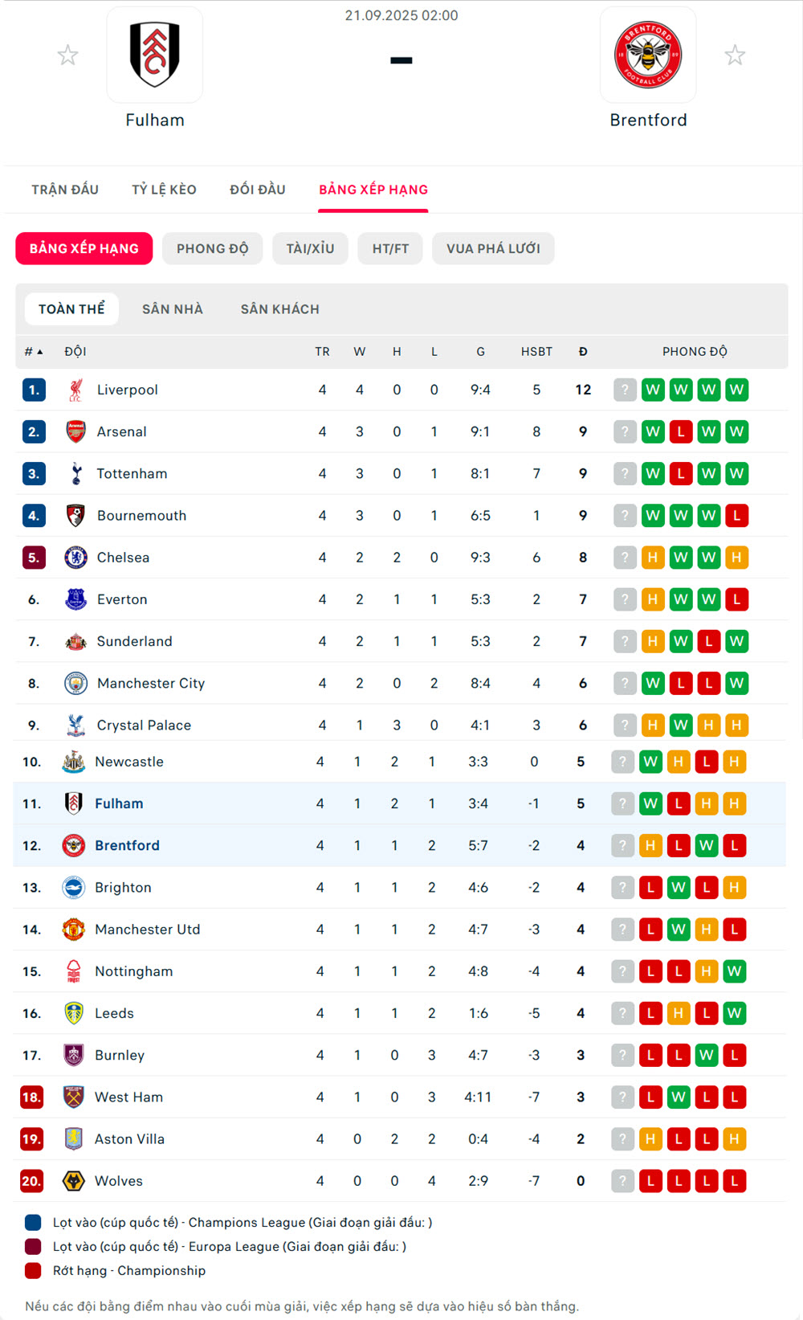Show SÂN NHÀ home standings
Screen dimensions: 803x1320
[x=173, y=309]
